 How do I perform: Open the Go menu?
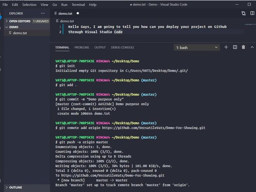pyautogui.click(x=55, y=5)
